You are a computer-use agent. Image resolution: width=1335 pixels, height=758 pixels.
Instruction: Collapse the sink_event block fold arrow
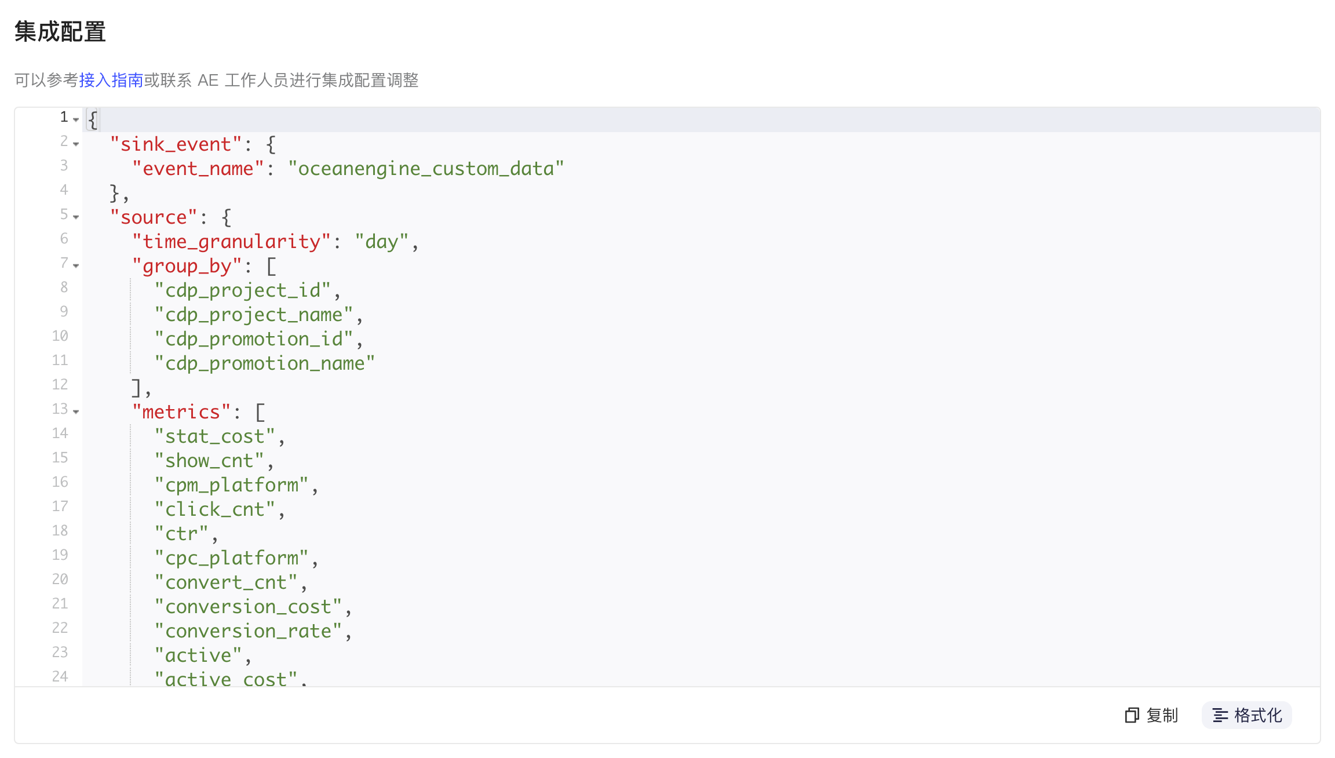tap(76, 144)
